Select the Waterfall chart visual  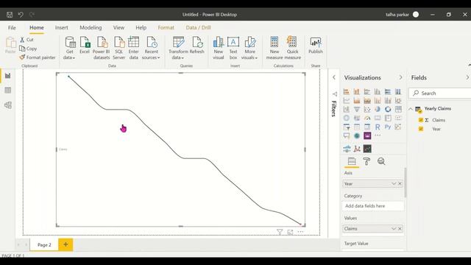point(347,110)
